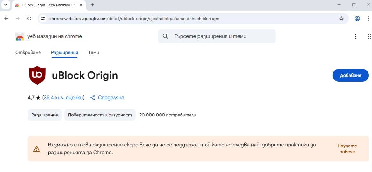Screen dimensions: 372x172
Task: Open the 35,4 хил. оценки ratings link
Action: click(63, 98)
